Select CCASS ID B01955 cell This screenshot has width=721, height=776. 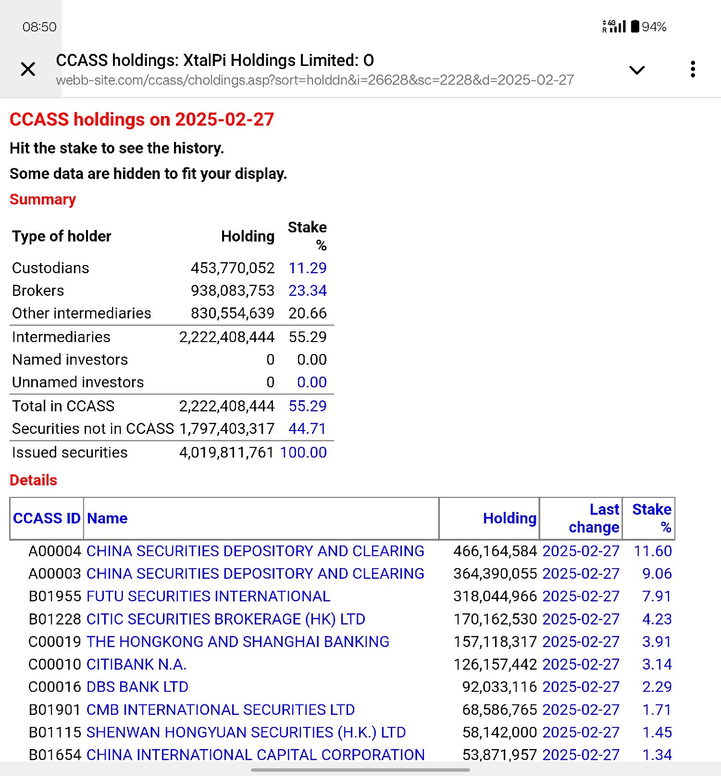[55, 596]
